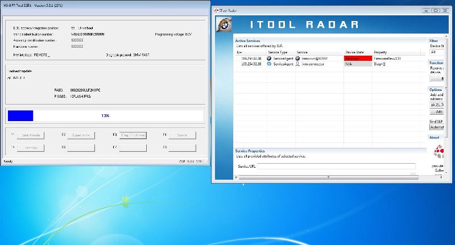Click the Reserve device button in Function panel
Viewport: 455px width, 245px height.
[437, 78]
